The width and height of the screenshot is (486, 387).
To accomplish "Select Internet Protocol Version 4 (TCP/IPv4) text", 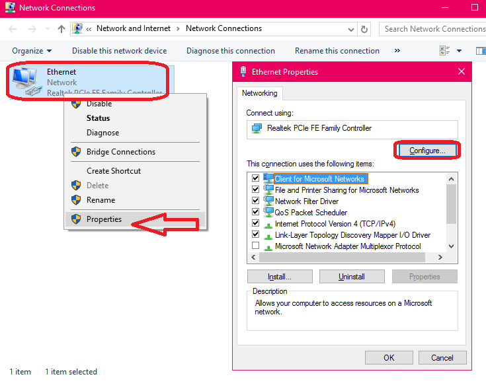I will tap(335, 224).
